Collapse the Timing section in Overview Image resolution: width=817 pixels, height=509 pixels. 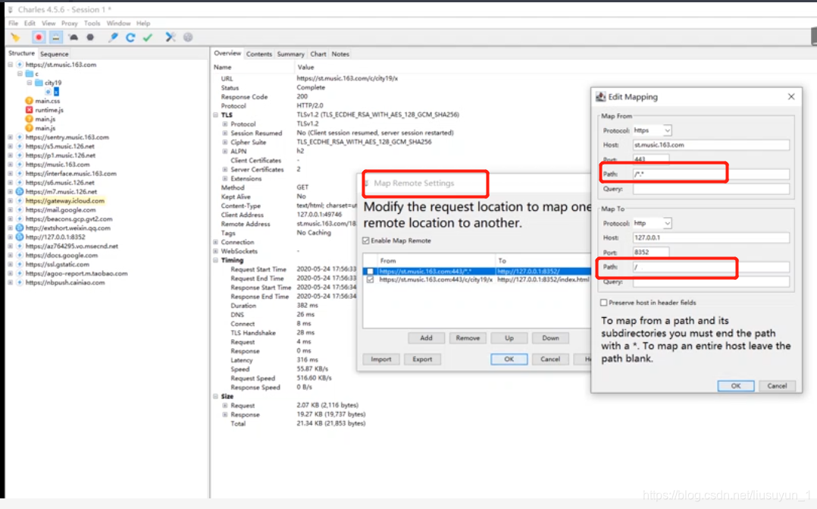[x=216, y=260]
